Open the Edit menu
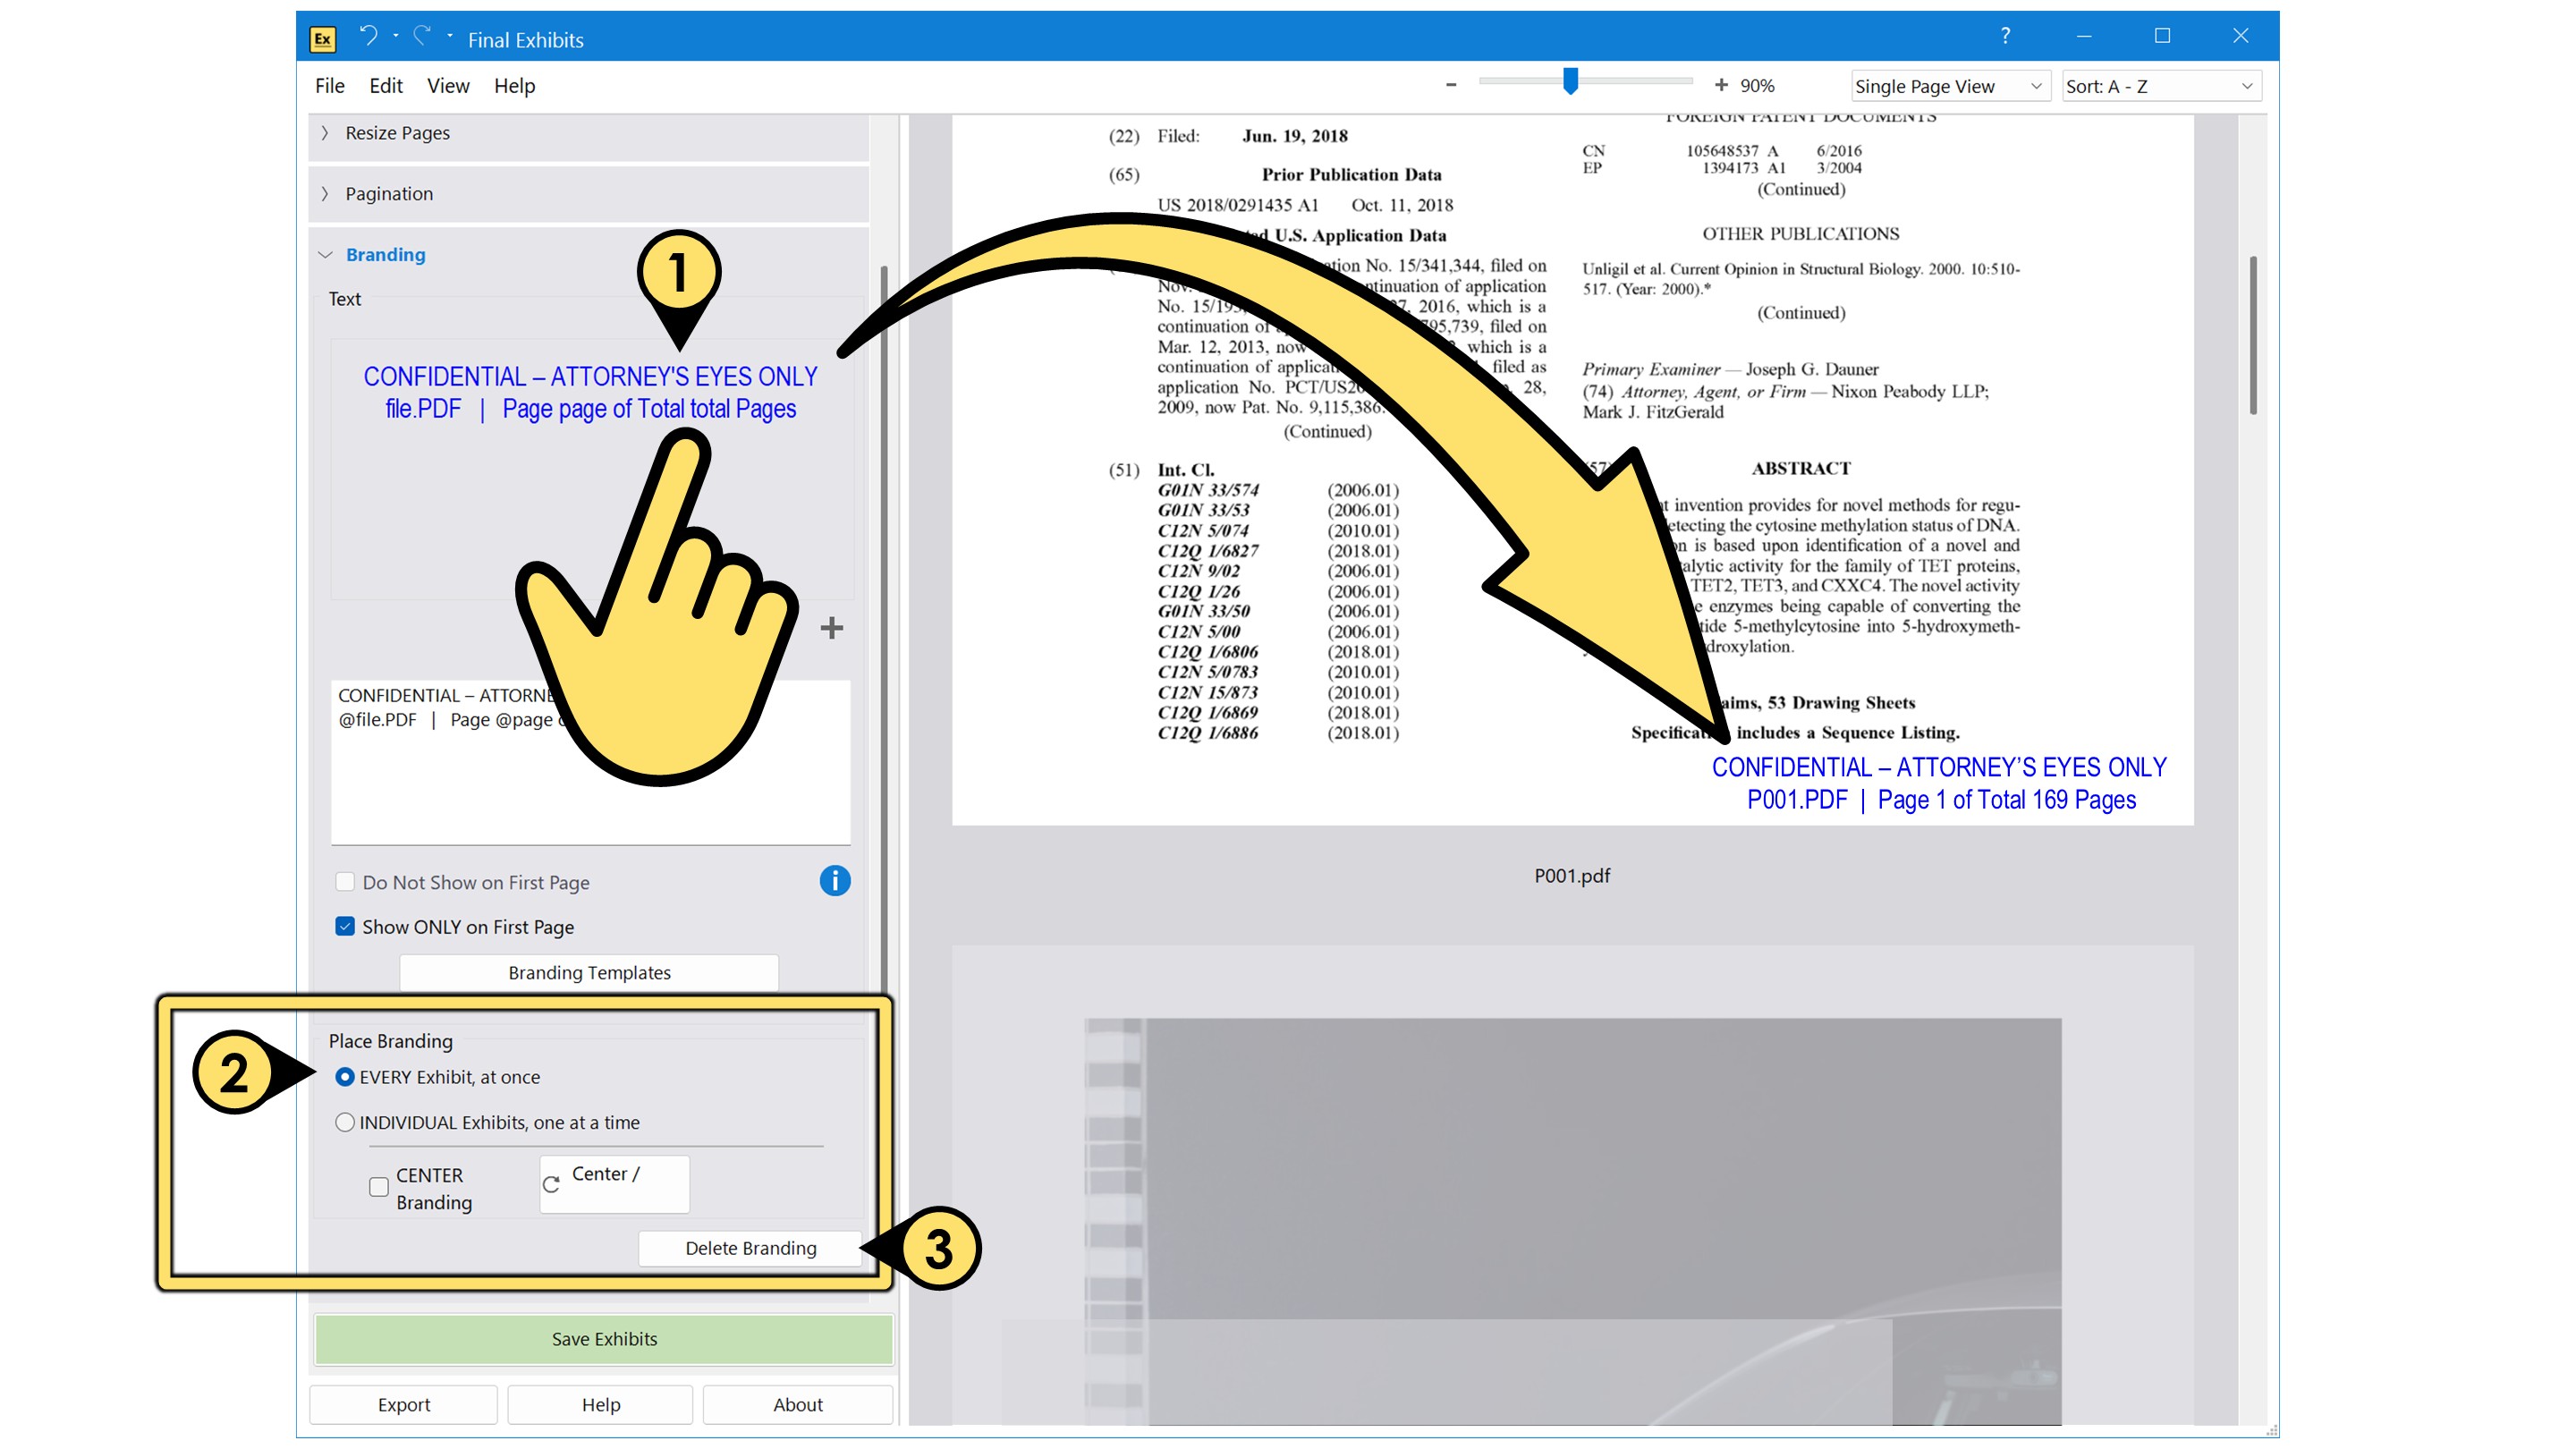This screenshot has width=2576, height=1449. coord(385,86)
